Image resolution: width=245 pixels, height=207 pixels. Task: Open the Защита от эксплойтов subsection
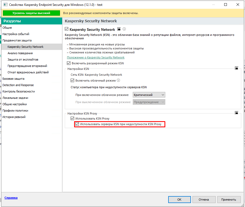pyautogui.click(x=32, y=60)
